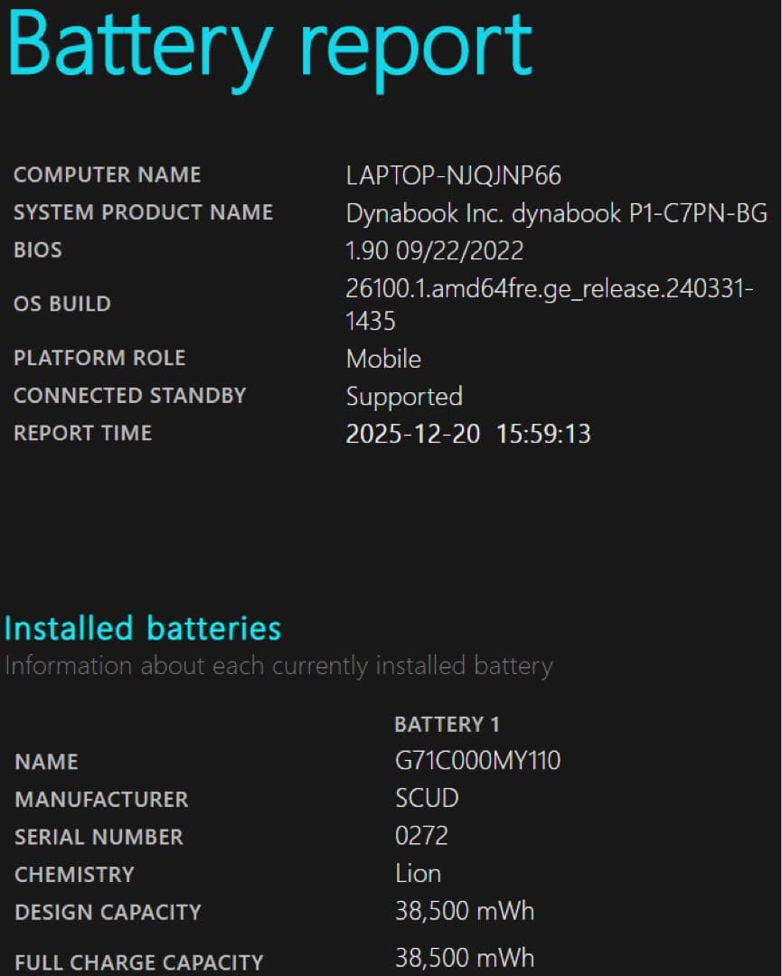Select the serial number 0272
782x976 pixels.
coord(419,837)
